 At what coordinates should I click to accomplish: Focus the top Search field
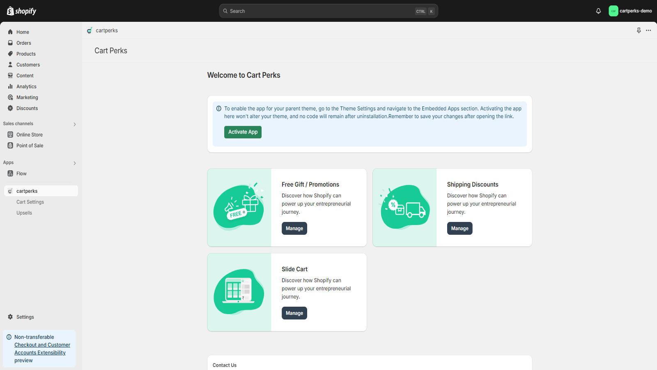coord(320,11)
